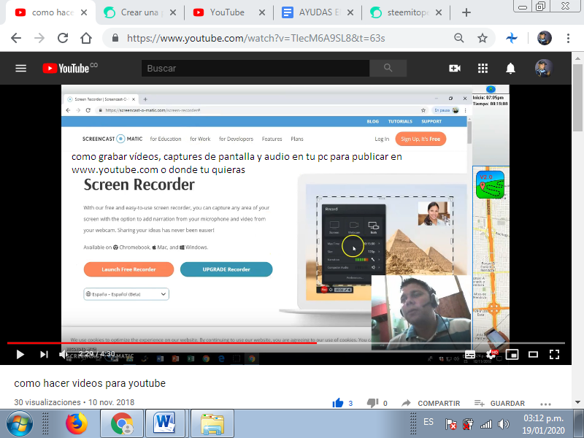The width and height of the screenshot is (584, 438).
Task: View site info via the lock icon
Action: [x=115, y=38]
